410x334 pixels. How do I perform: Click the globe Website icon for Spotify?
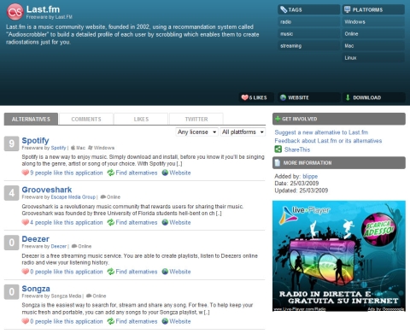coord(165,173)
